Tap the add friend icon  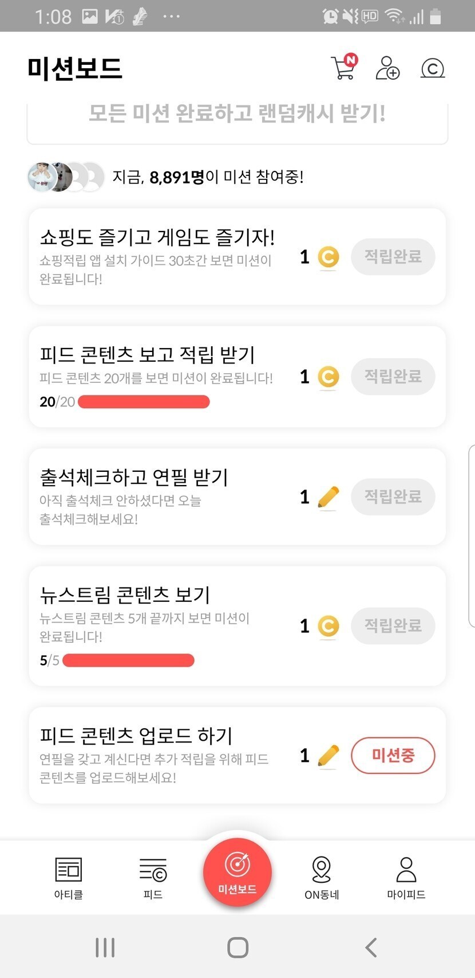click(387, 68)
